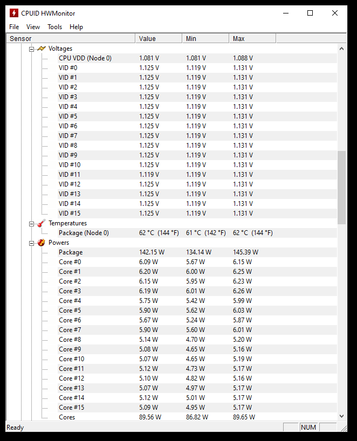
Task: Click the 62 °C (144 °F) current temperature value
Action: pyautogui.click(x=159, y=233)
